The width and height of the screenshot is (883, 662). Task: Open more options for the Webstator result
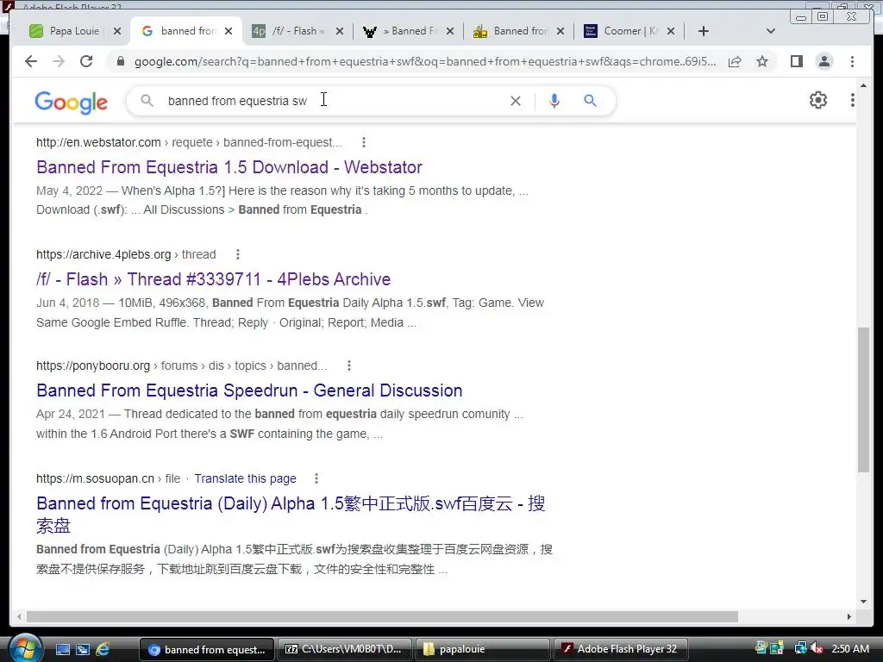(364, 142)
